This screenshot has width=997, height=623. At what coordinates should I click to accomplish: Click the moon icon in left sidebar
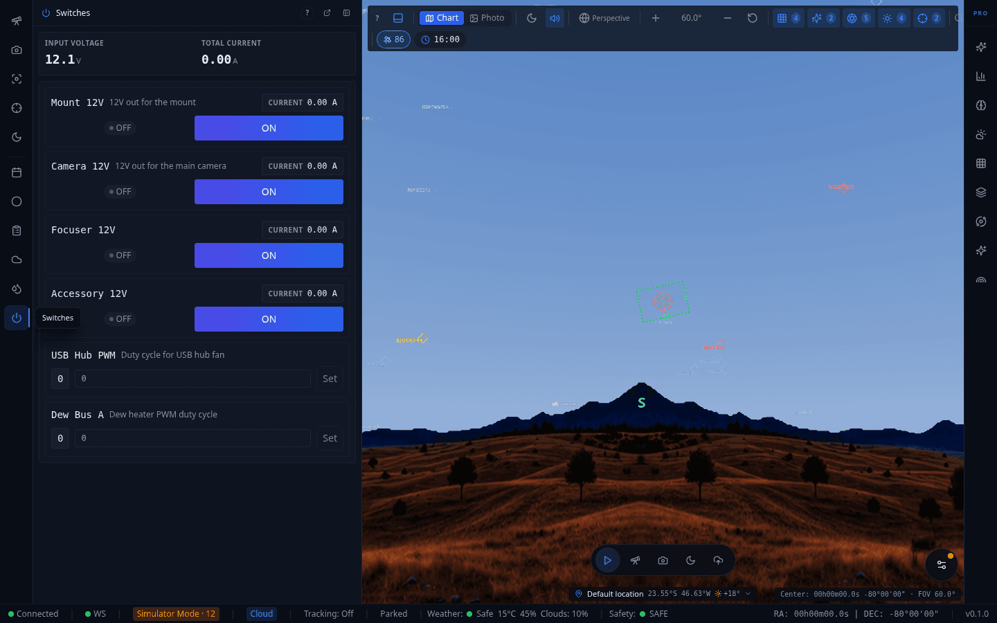17,137
